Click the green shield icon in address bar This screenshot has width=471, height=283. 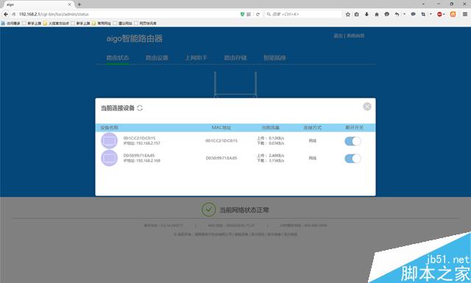click(242, 14)
